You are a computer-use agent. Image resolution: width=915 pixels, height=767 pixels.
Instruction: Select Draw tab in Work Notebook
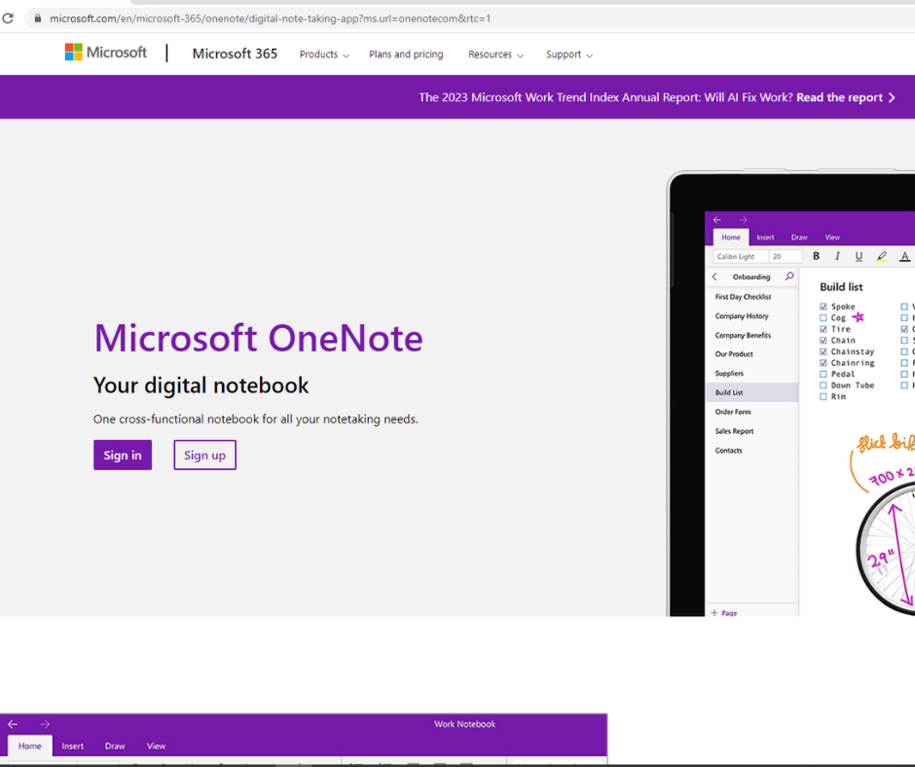coord(115,746)
